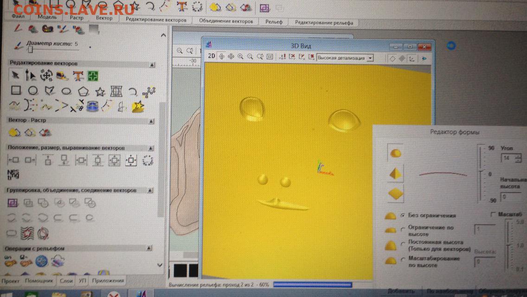
Task: Choose the flat plane shape profile
Action: [x=396, y=194]
